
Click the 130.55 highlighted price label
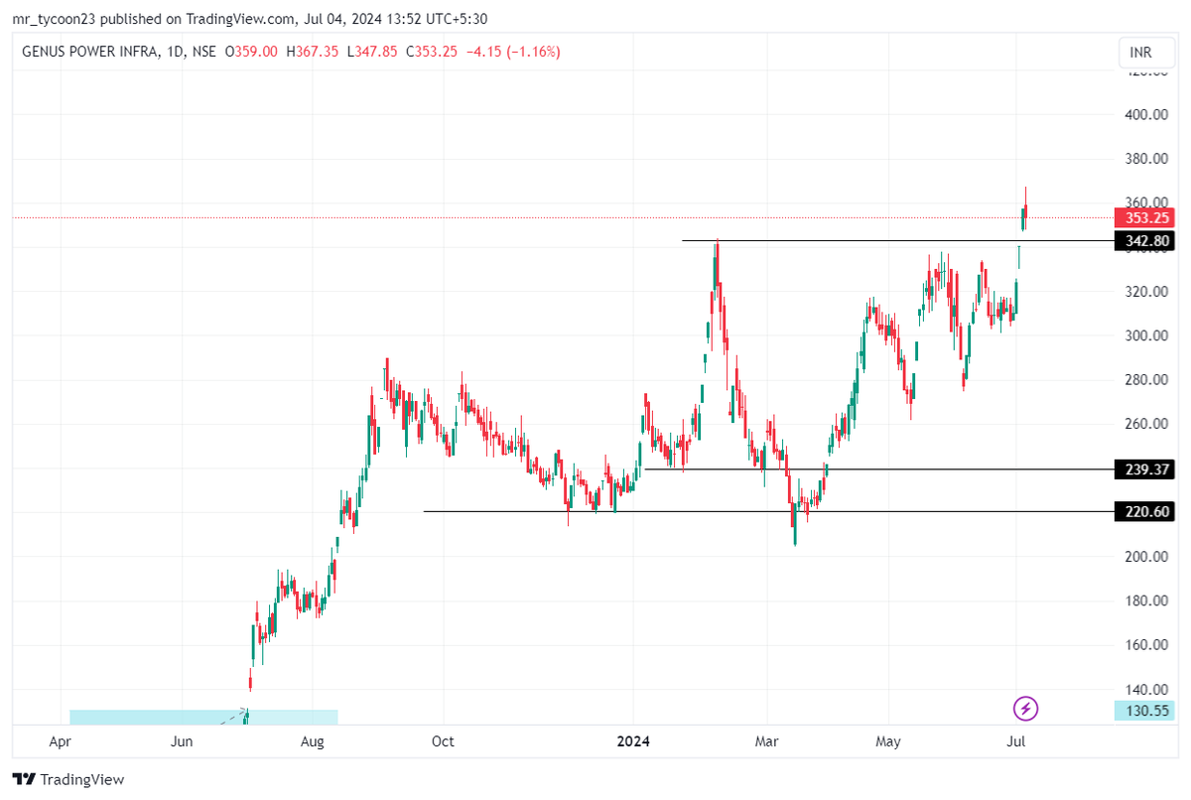point(1144,710)
